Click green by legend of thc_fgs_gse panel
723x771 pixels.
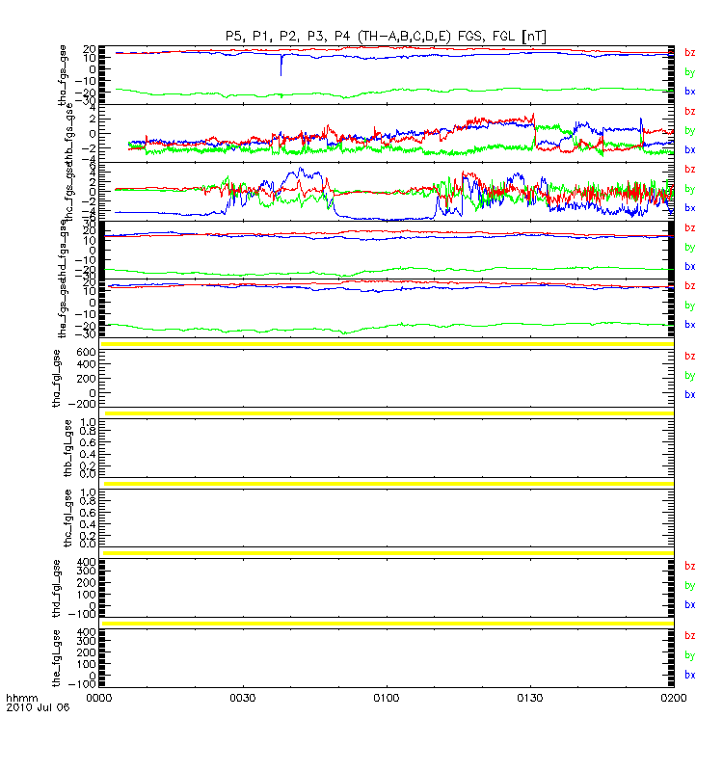point(690,189)
